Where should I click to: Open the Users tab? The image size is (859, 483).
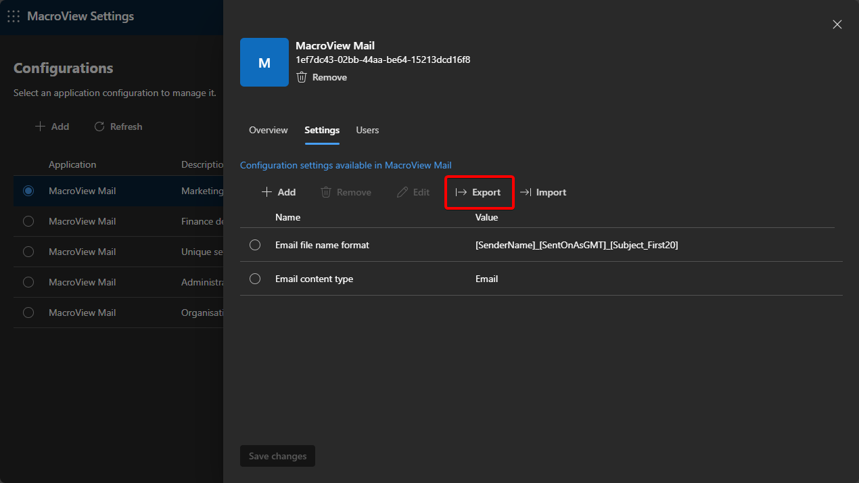tap(367, 130)
